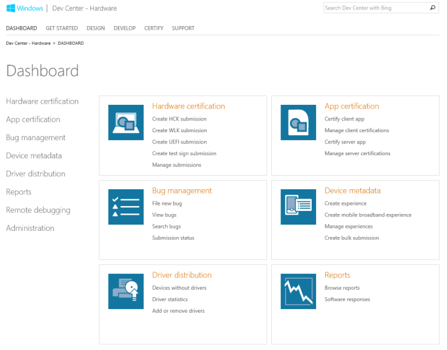Open the GET STARTED nav tab
The image size is (447, 350).
[x=61, y=28]
